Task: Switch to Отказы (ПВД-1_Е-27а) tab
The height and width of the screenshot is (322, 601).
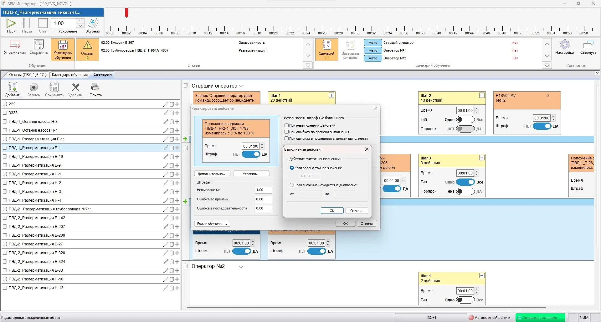Action: click(x=28, y=75)
